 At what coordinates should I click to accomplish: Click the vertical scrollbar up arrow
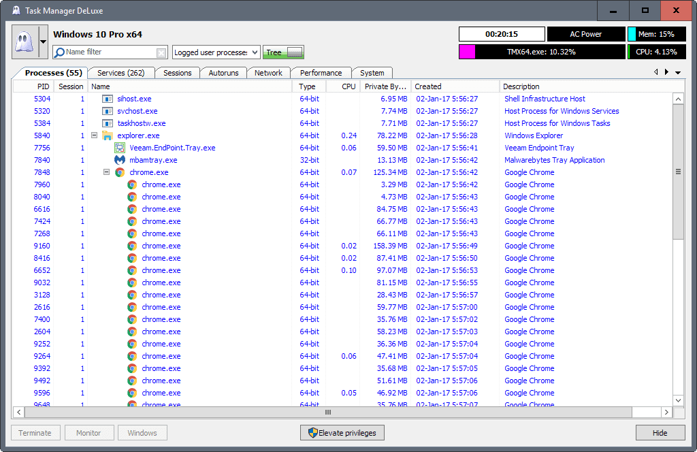[x=678, y=99]
